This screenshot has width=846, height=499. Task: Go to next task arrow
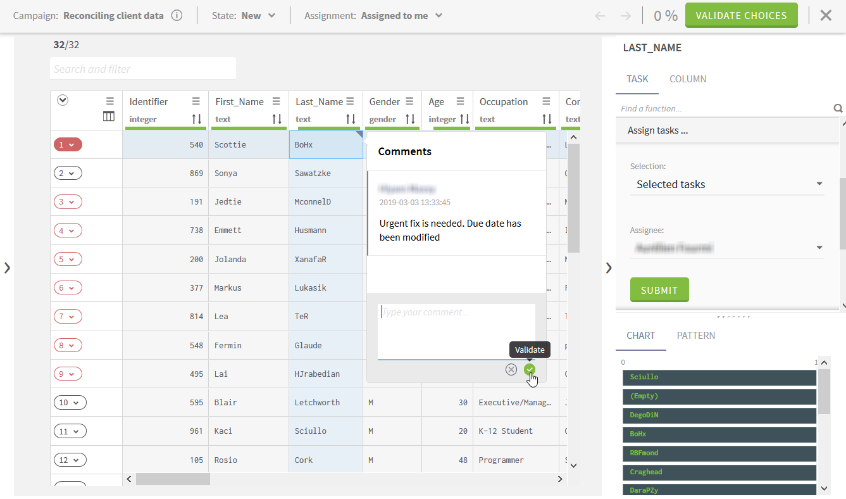coord(625,16)
